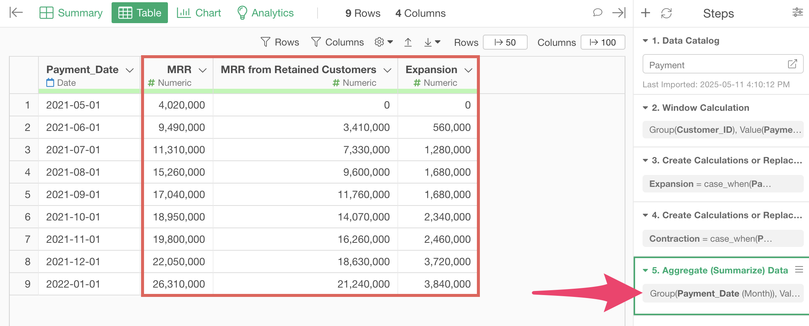809x326 pixels.
Task: Add a new step with plus icon
Action: [x=645, y=13]
